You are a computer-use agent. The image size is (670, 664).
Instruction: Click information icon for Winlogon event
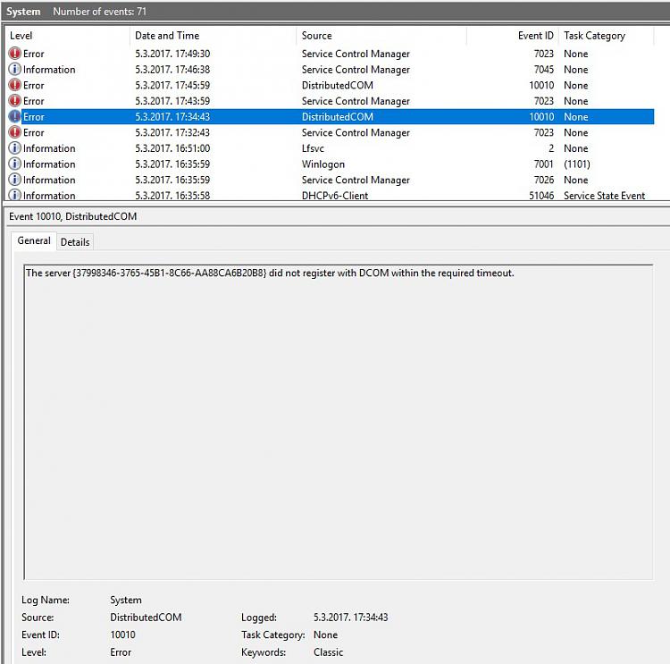point(14,164)
